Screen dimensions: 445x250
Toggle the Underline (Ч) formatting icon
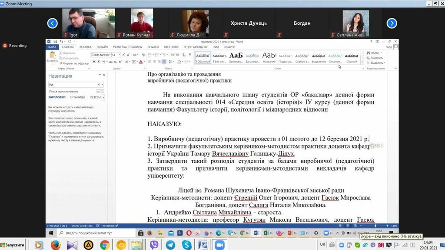click(x=103, y=62)
